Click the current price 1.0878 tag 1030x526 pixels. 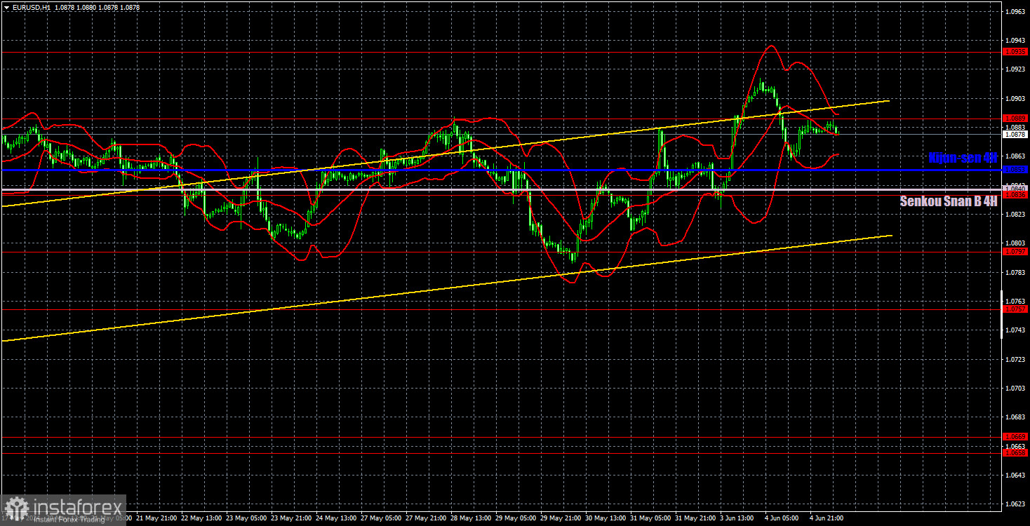(x=1015, y=134)
